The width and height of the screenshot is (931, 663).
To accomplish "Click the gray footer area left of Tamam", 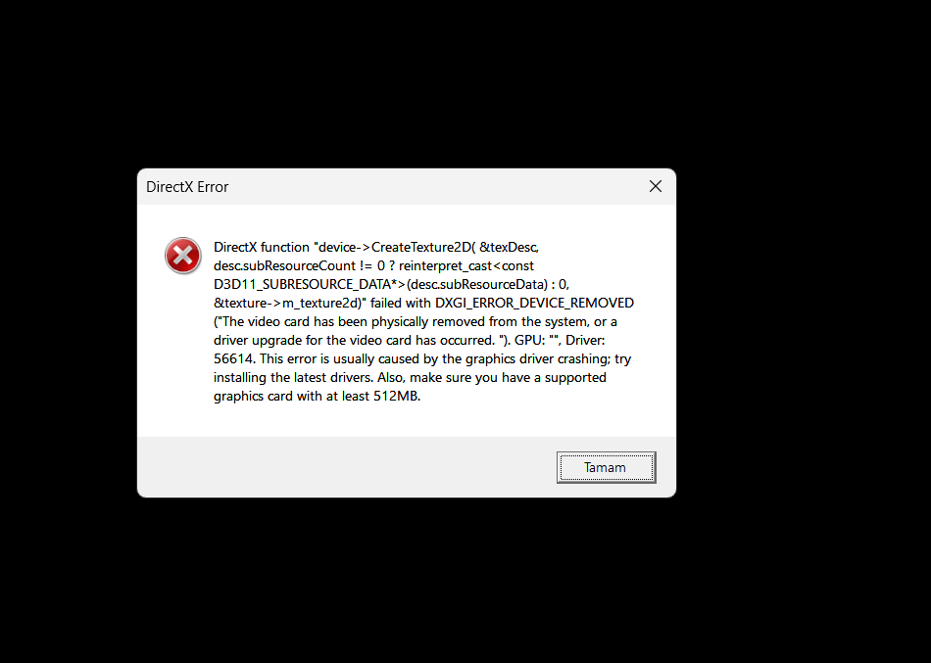I will (x=344, y=467).
